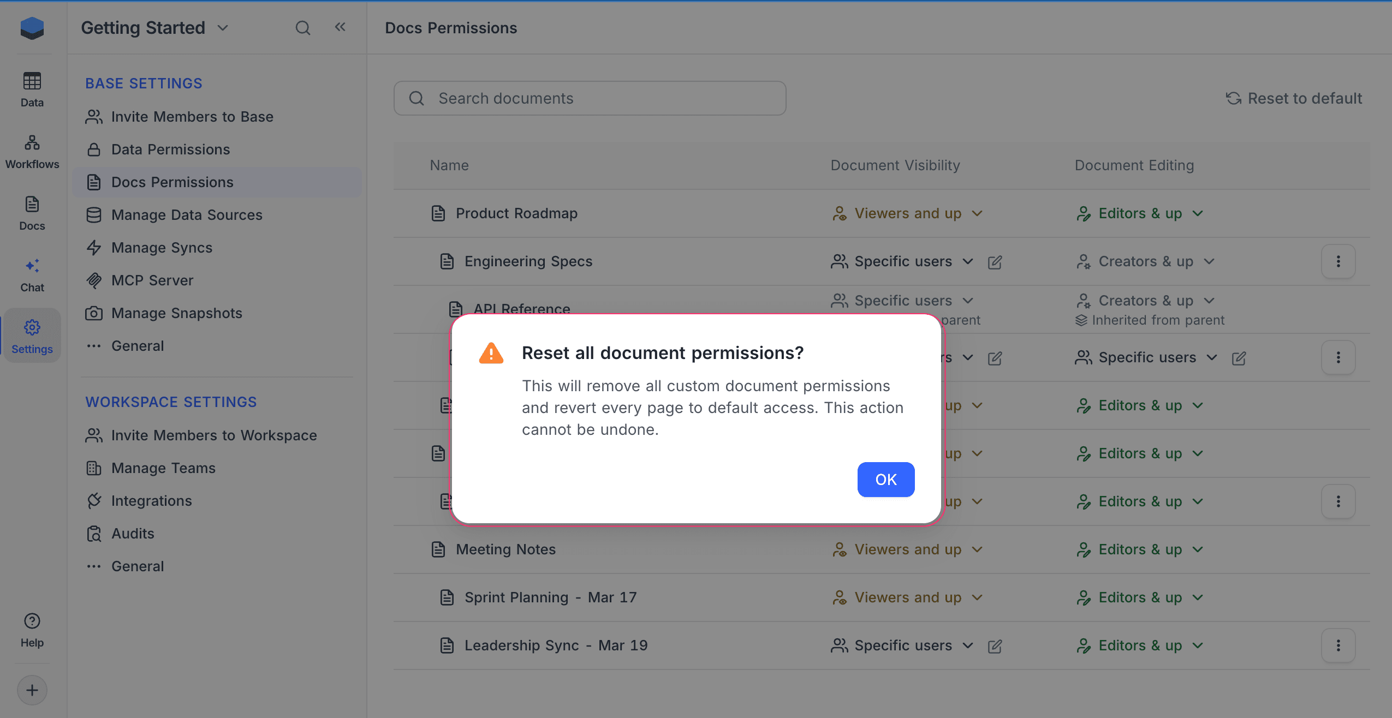1392x718 pixels.
Task: Click the workspace logo at top left
Action: [32, 28]
